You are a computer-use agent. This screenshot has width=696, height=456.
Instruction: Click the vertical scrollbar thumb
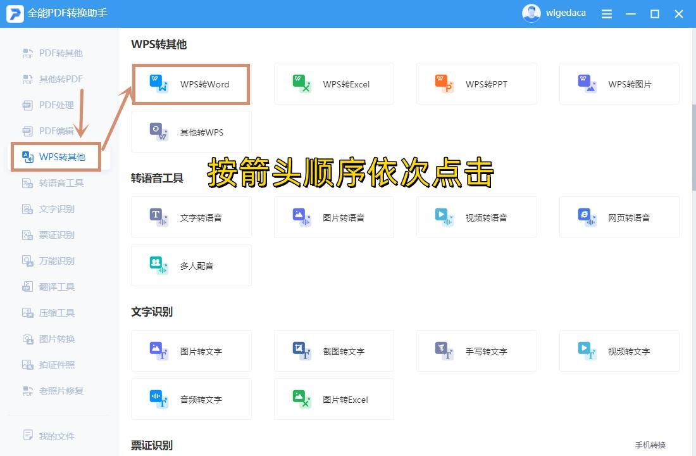click(x=693, y=148)
